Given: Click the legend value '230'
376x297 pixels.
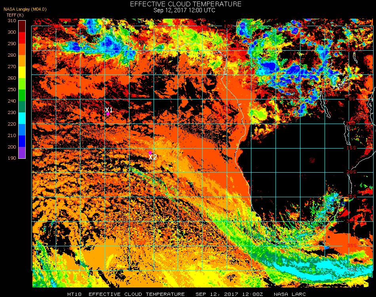Looking at the screenshot, I should point(12,112).
